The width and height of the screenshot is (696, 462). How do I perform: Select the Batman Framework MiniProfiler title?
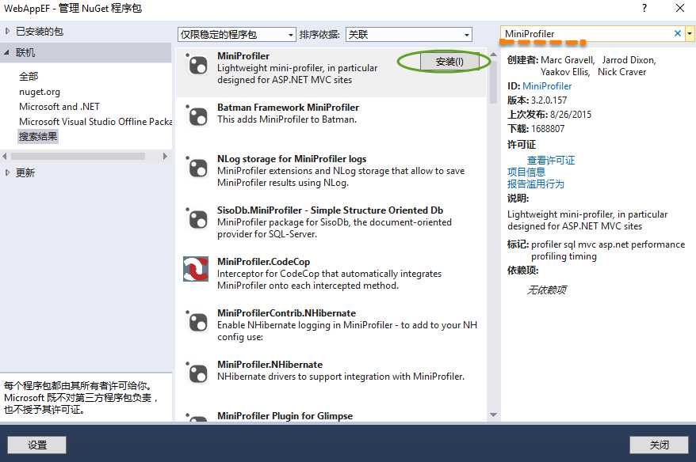click(288, 108)
